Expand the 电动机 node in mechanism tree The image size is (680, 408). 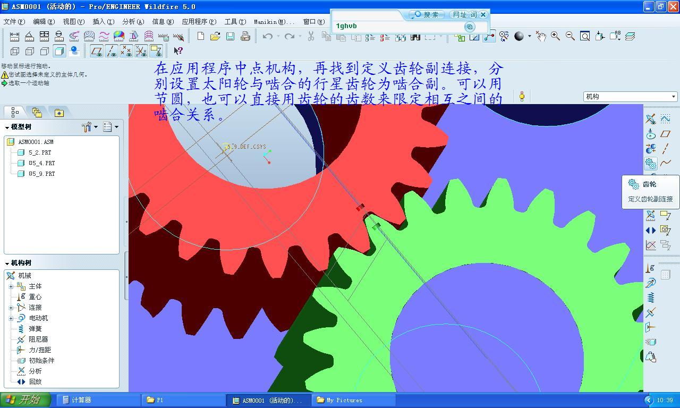[x=11, y=318]
